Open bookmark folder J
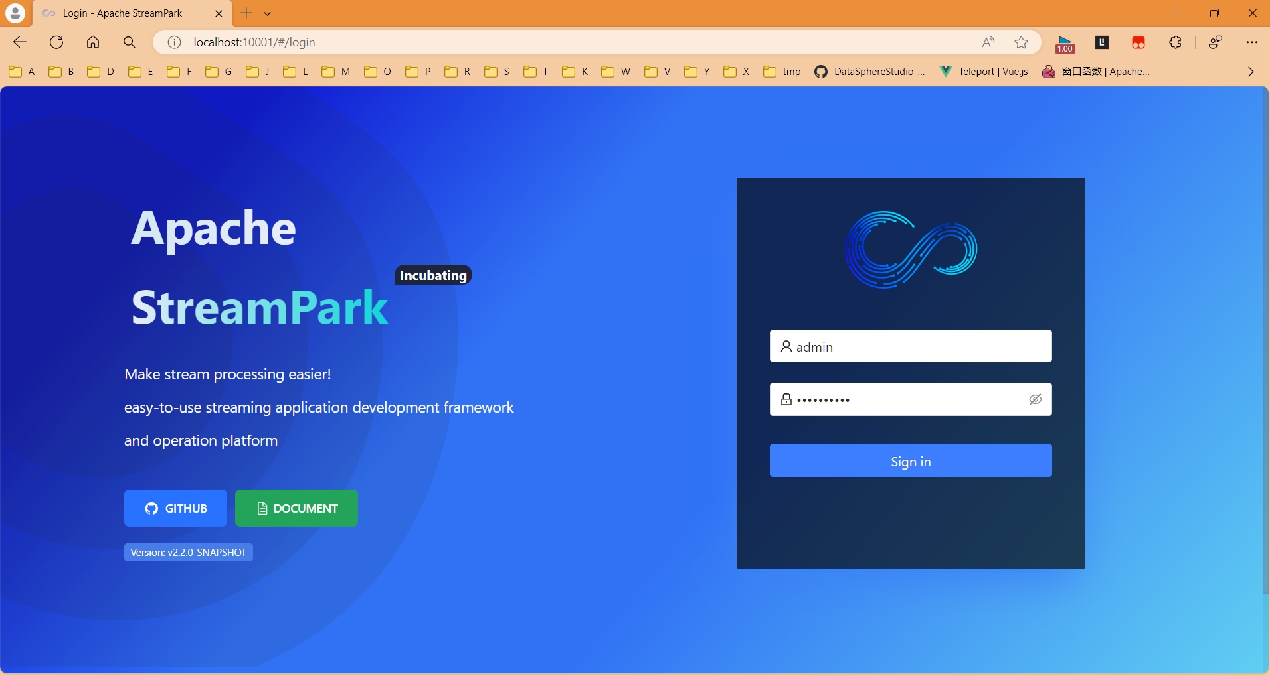The image size is (1270, 676). coord(258,72)
